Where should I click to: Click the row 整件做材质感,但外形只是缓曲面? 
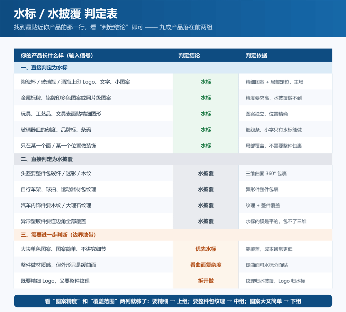pos(173,265)
